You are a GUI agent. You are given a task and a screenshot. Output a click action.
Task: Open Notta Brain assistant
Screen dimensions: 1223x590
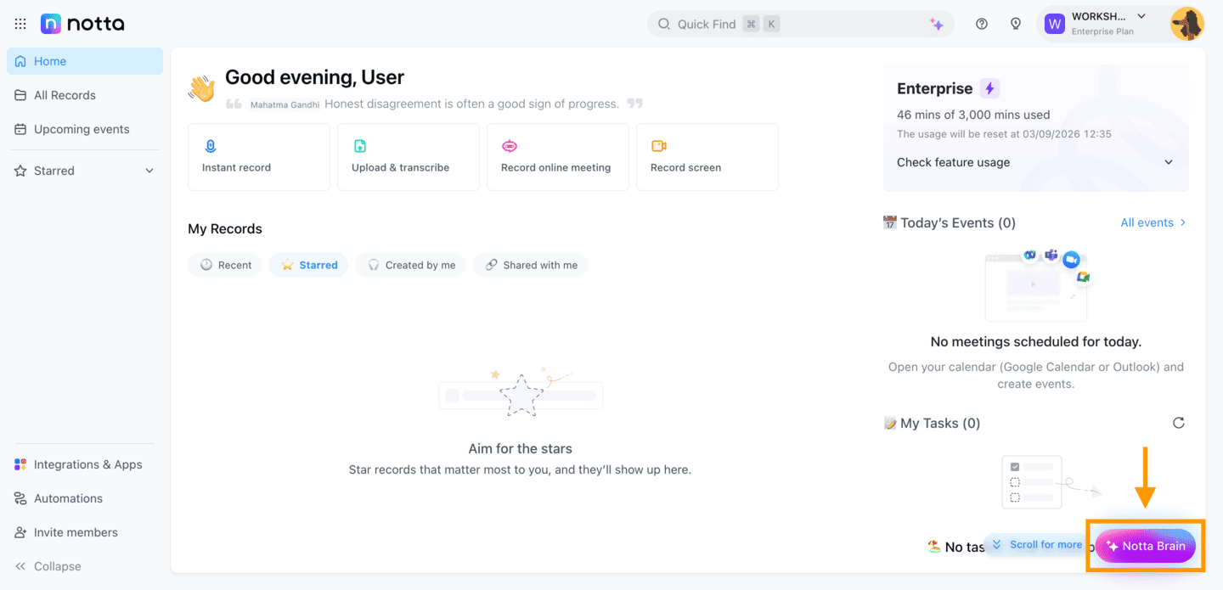[1145, 546]
